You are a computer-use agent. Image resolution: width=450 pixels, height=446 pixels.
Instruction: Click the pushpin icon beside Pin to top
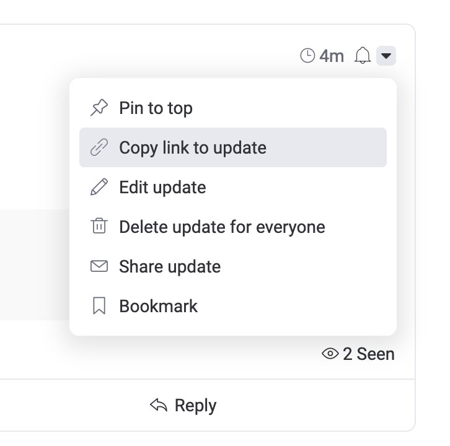99,108
